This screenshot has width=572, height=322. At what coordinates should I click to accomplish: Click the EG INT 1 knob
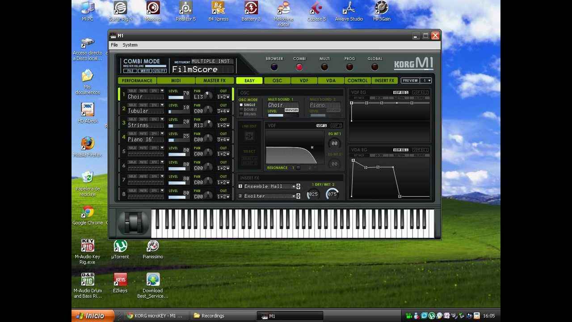click(334, 143)
